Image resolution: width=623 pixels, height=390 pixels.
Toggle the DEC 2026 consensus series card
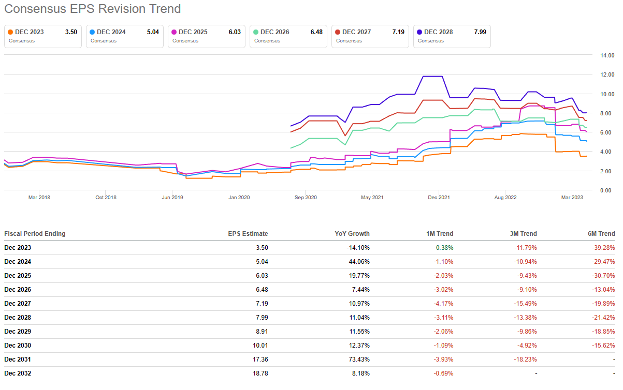(x=288, y=36)
